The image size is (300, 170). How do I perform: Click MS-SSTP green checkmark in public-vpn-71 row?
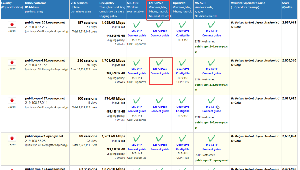(212, 138)
